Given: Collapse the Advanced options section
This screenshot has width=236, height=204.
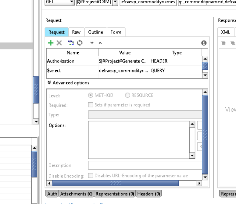Looking at the screenshot, I should 49,83.
